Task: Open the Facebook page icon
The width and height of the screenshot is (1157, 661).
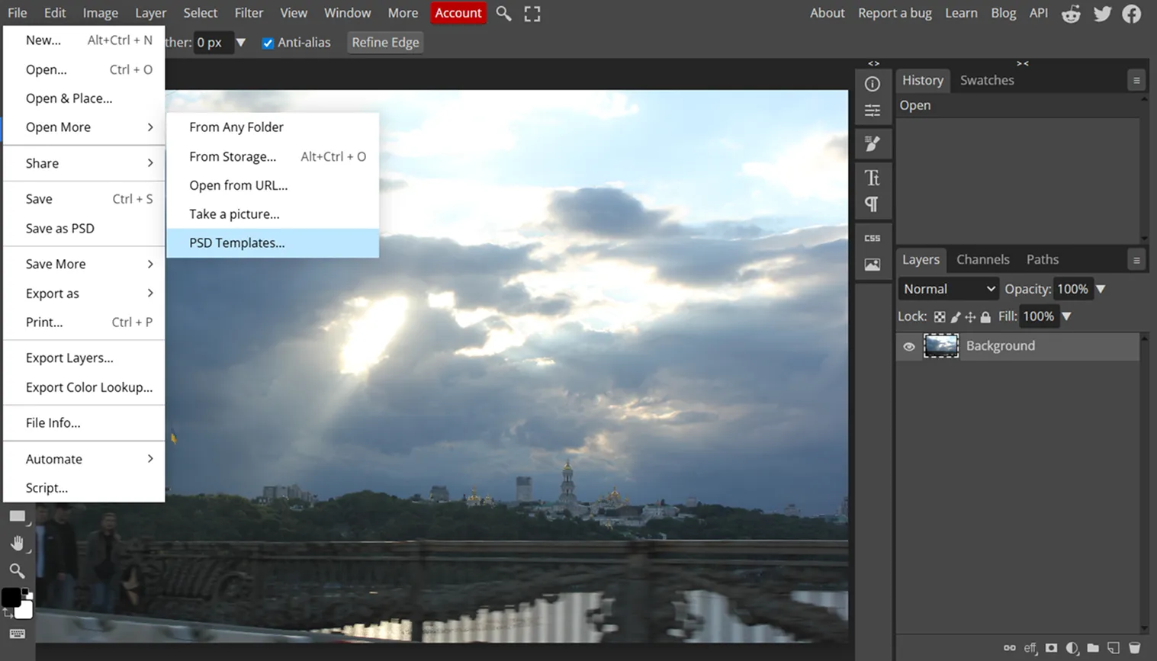Action: (x=1132, y=14)
